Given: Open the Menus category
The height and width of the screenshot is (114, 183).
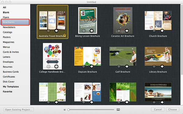Looking at the screenshot, I should tap(6, 47).
